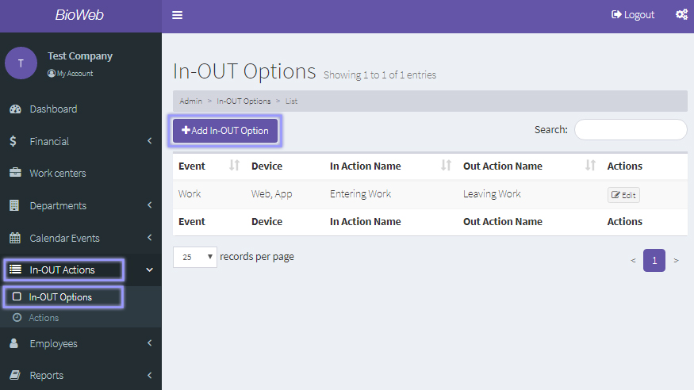This screenshot has height=390, width=694.
Task: Expand the Financial sidebar menu
Action: click(x=79, y=141)
